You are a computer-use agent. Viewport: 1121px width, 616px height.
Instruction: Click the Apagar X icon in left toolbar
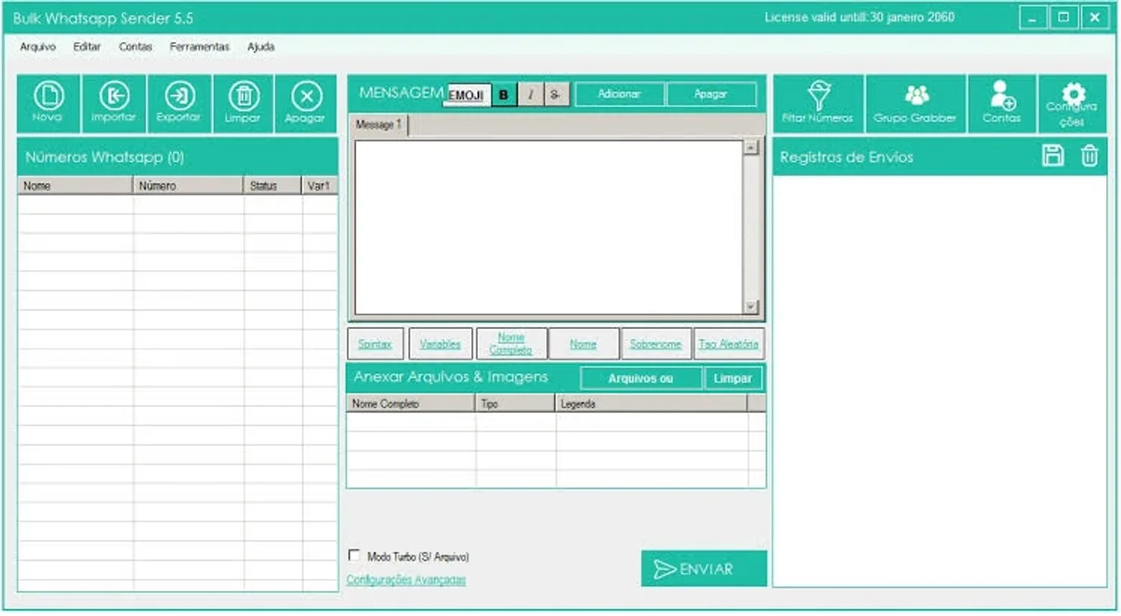(305, 103)
